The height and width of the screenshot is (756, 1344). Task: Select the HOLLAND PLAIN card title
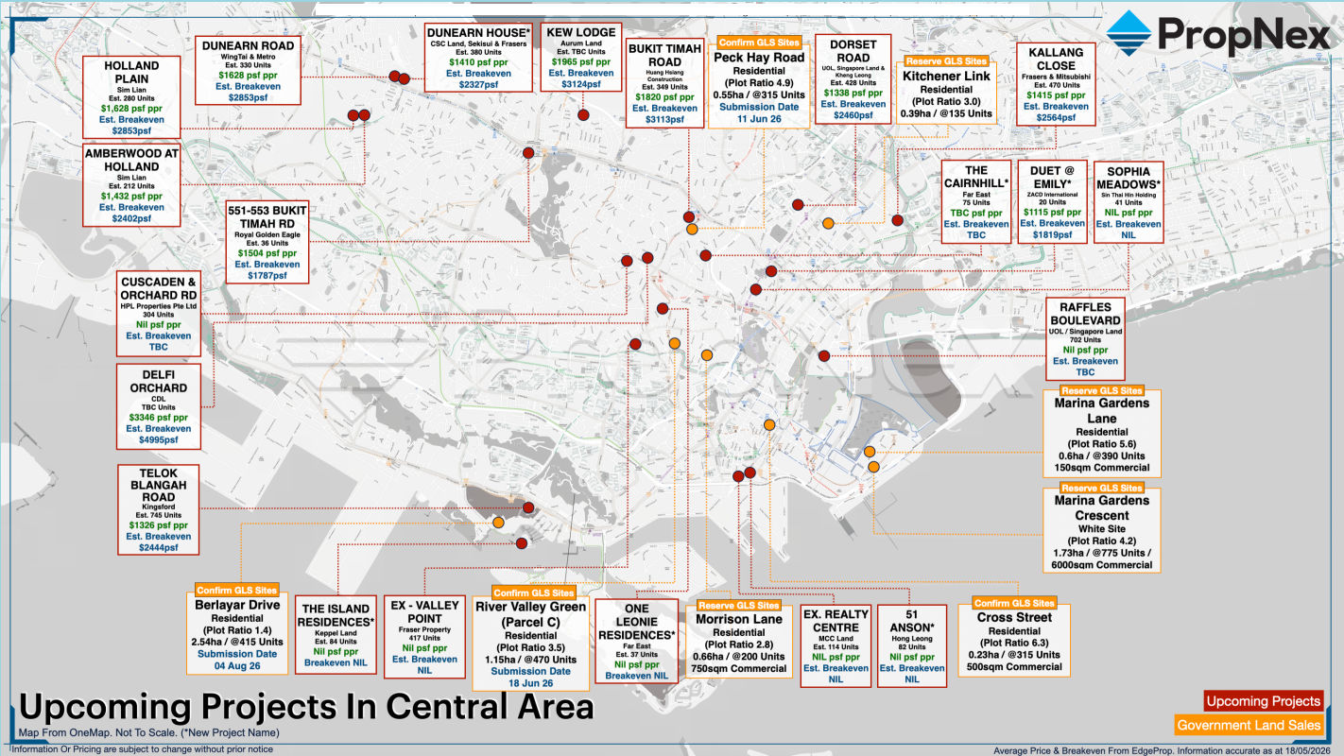coord(131,74)
